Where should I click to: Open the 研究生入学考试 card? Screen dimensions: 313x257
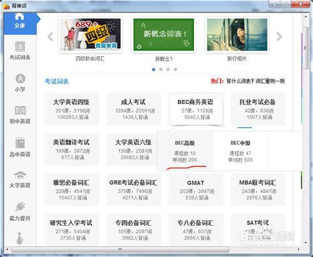click(x=72, y=229)
